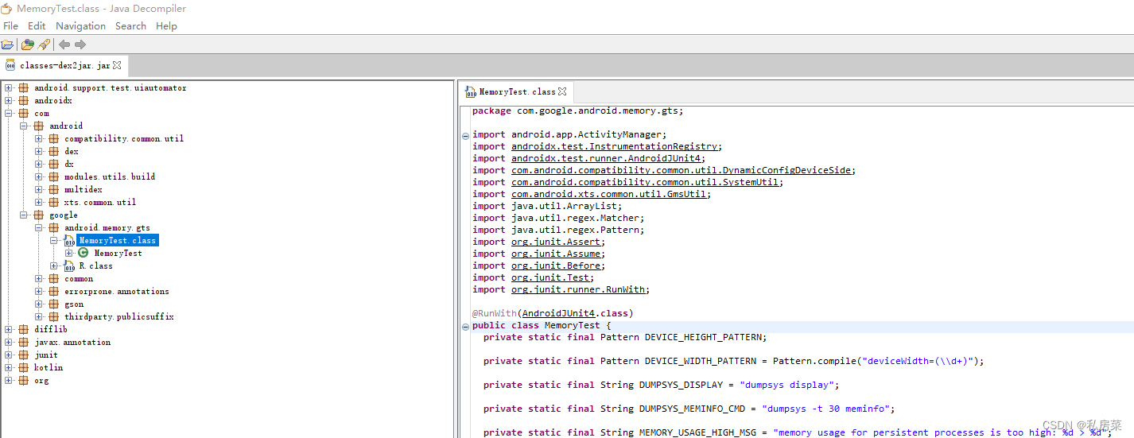
Task: Click the modules.utils.build package icon
Action: (53, 176)
